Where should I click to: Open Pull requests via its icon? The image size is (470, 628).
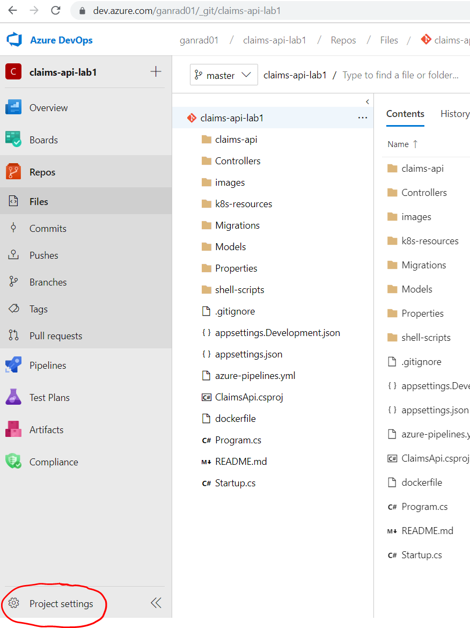(x=13, y=335)
